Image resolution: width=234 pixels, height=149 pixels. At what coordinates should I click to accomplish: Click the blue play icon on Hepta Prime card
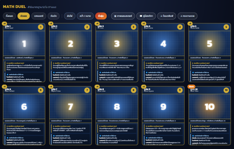coord(54,136)
